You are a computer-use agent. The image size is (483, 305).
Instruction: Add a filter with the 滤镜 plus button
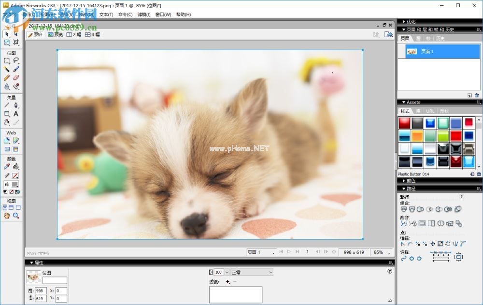pyautogui.click(x=227, y=281)
